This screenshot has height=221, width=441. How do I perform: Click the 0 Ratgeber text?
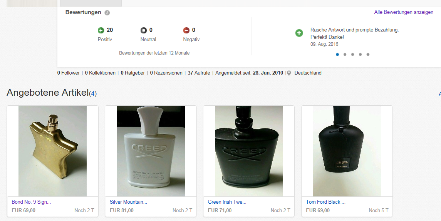tap(133, 73)
